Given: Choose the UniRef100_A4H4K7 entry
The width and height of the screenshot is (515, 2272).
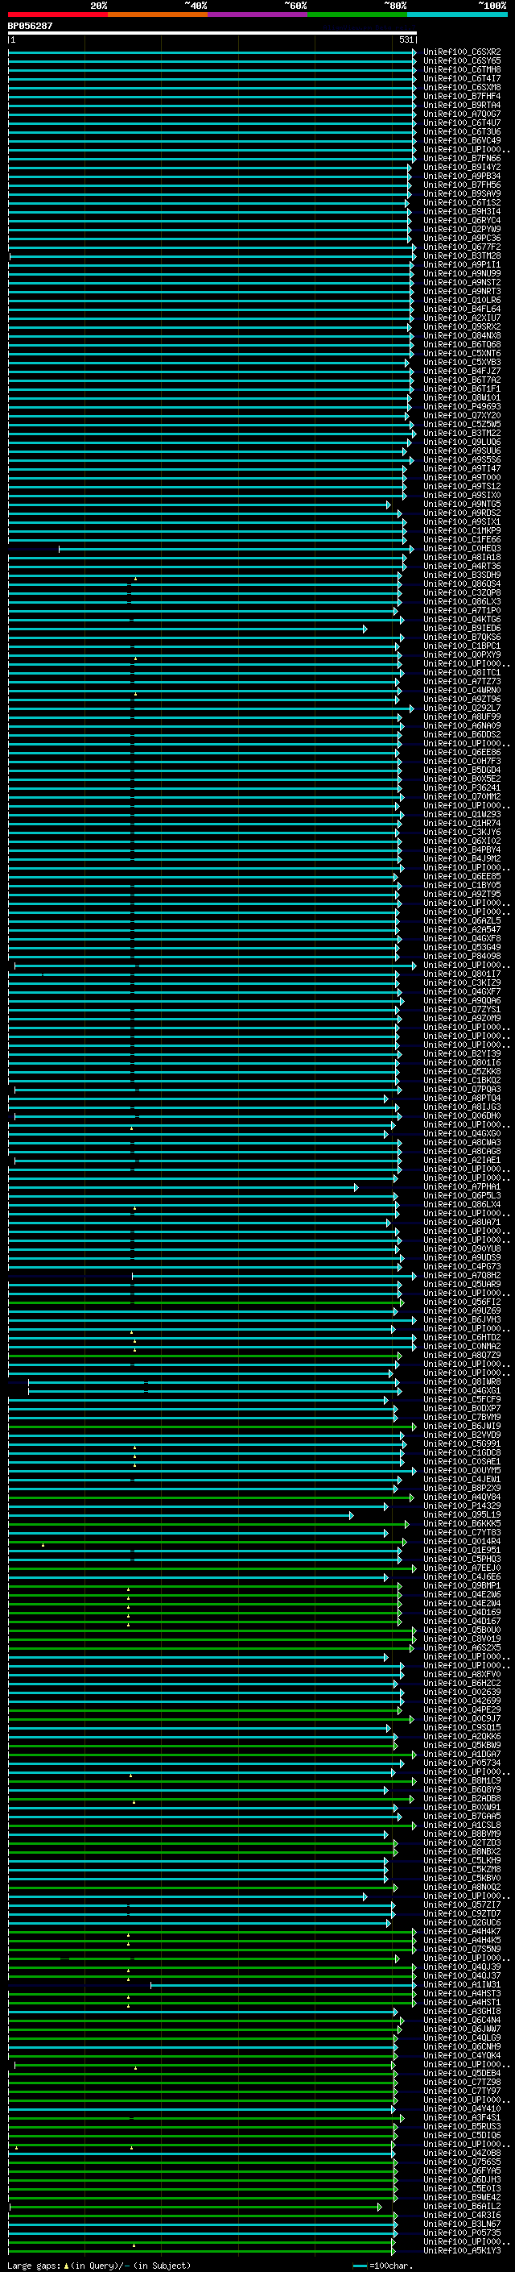Looking at the screenshot, I should tap(462, 1932).
